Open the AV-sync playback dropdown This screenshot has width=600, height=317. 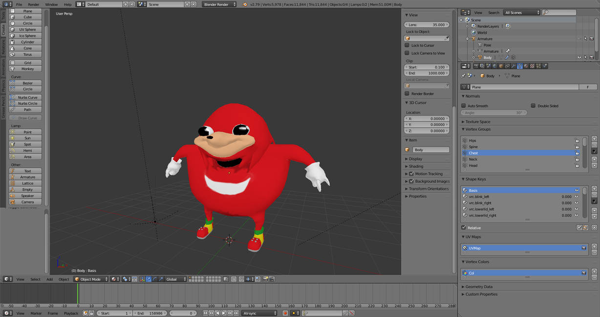[259, 313]
